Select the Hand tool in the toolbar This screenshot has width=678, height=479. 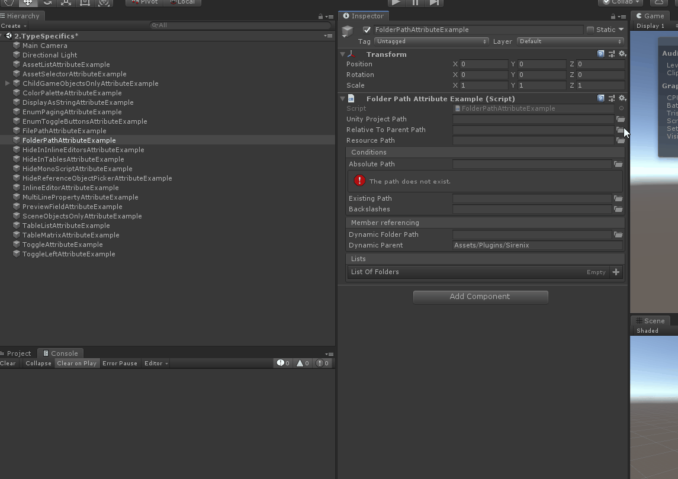(x=8, y=3)
